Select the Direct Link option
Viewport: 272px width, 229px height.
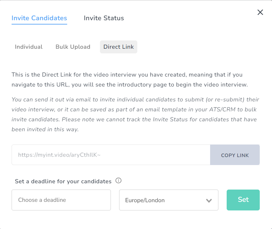pos(118,47)
